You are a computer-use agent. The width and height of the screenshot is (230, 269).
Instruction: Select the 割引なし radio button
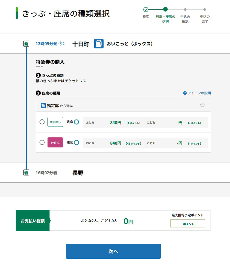click(42, 122)
